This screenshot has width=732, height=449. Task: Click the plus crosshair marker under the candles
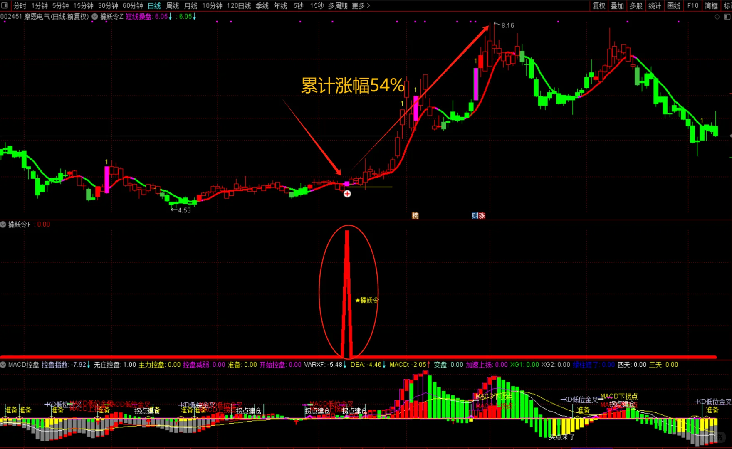coord(347,194)
